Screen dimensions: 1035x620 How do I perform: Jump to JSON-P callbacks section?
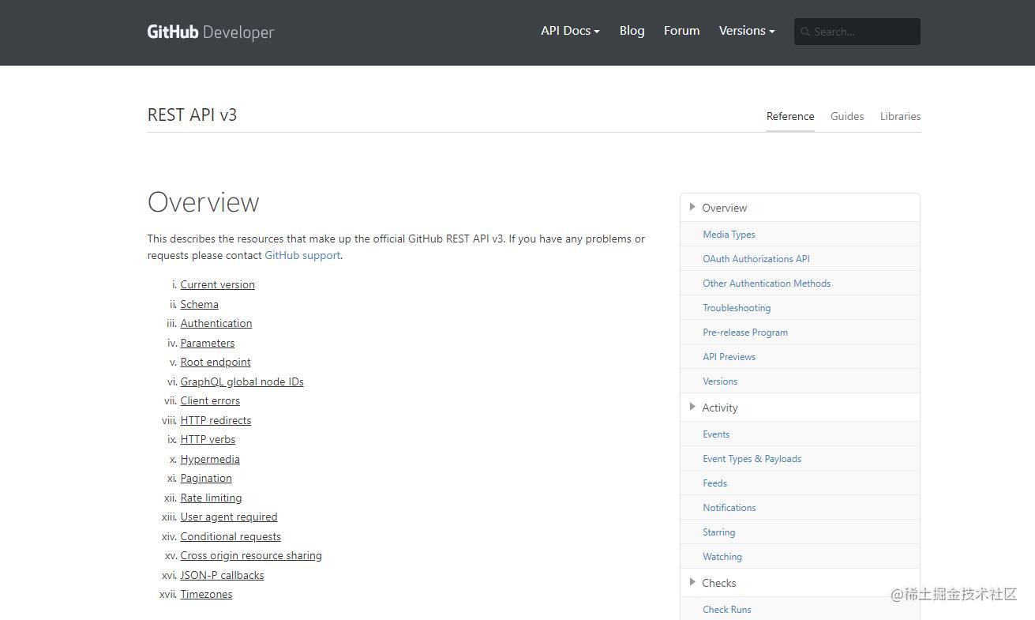pyautogui.click(x=222, y=575)
